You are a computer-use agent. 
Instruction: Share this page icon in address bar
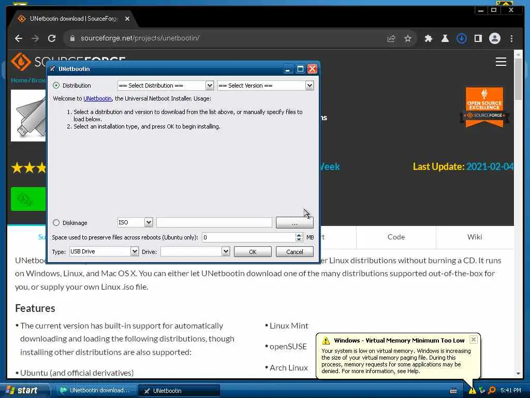click(391, 38)
